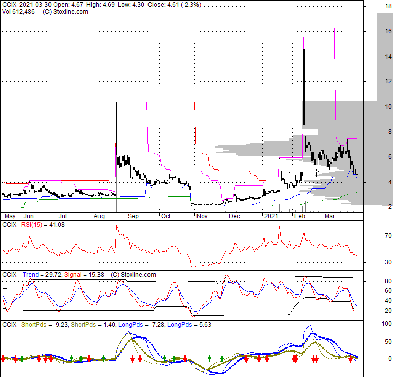
Task: Click the 'Oct' month label
Action: (x=166, y=216)
